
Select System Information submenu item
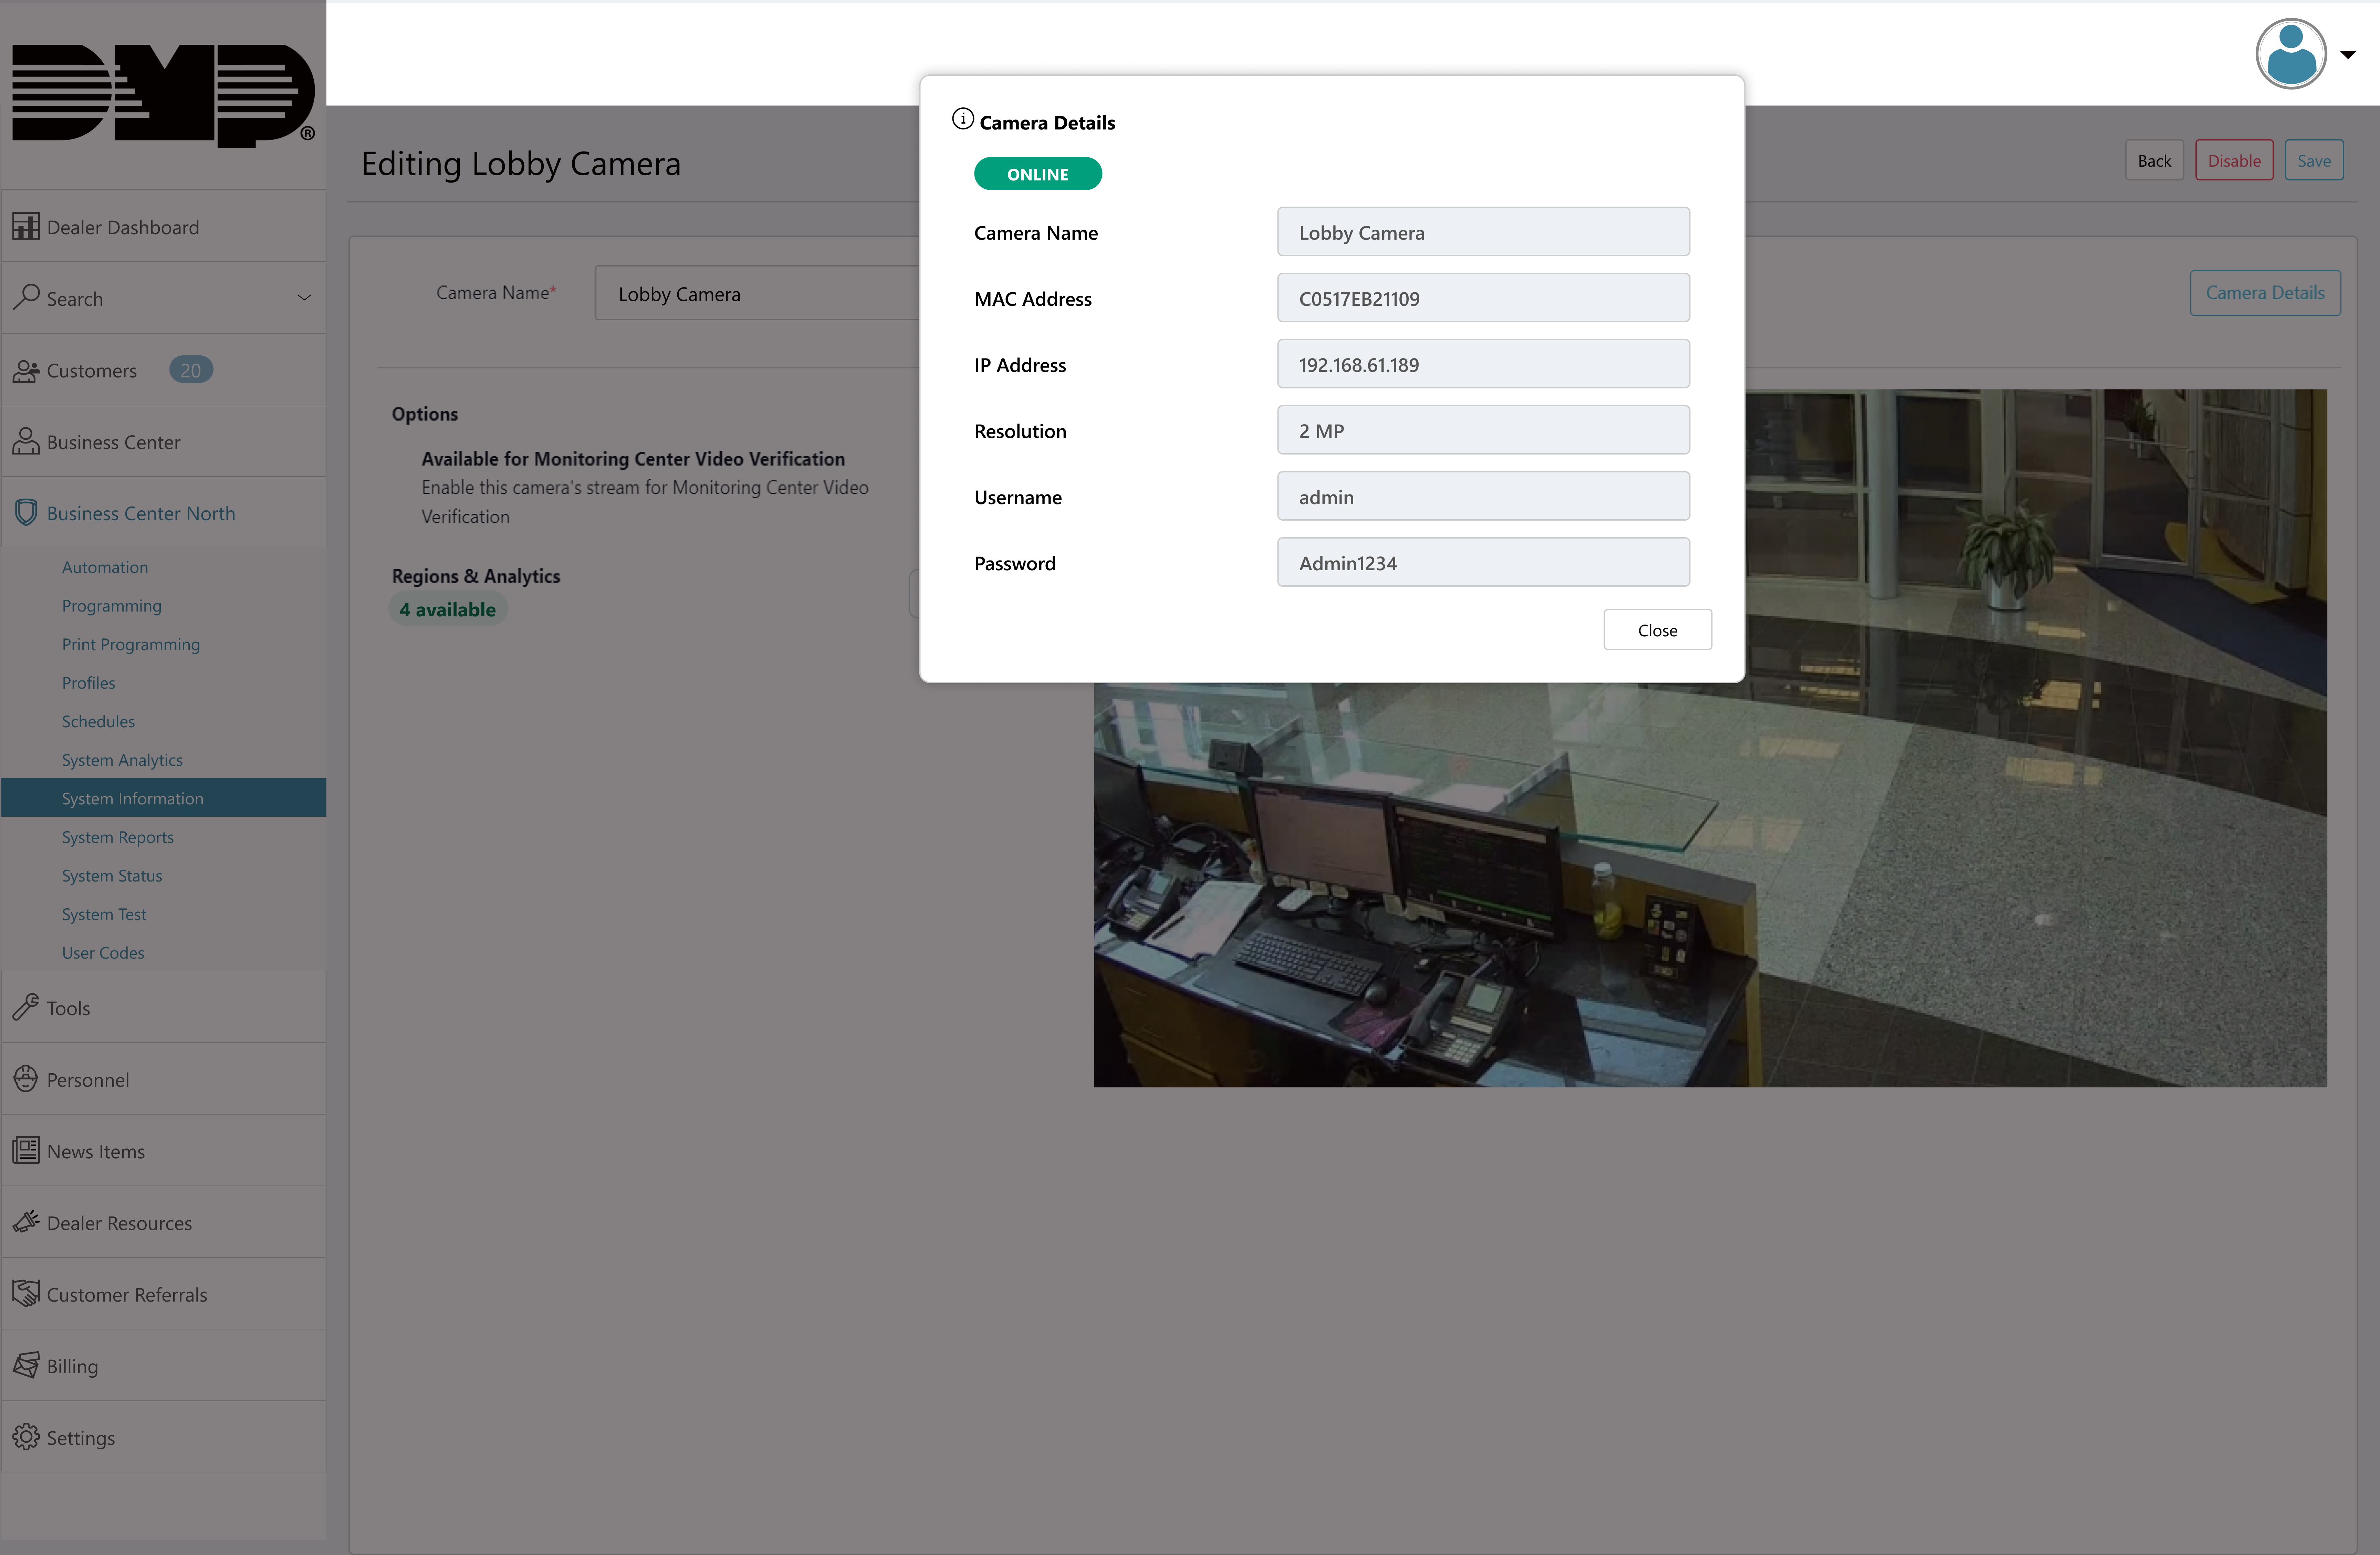pyautogui.click(x=164, y=798)
